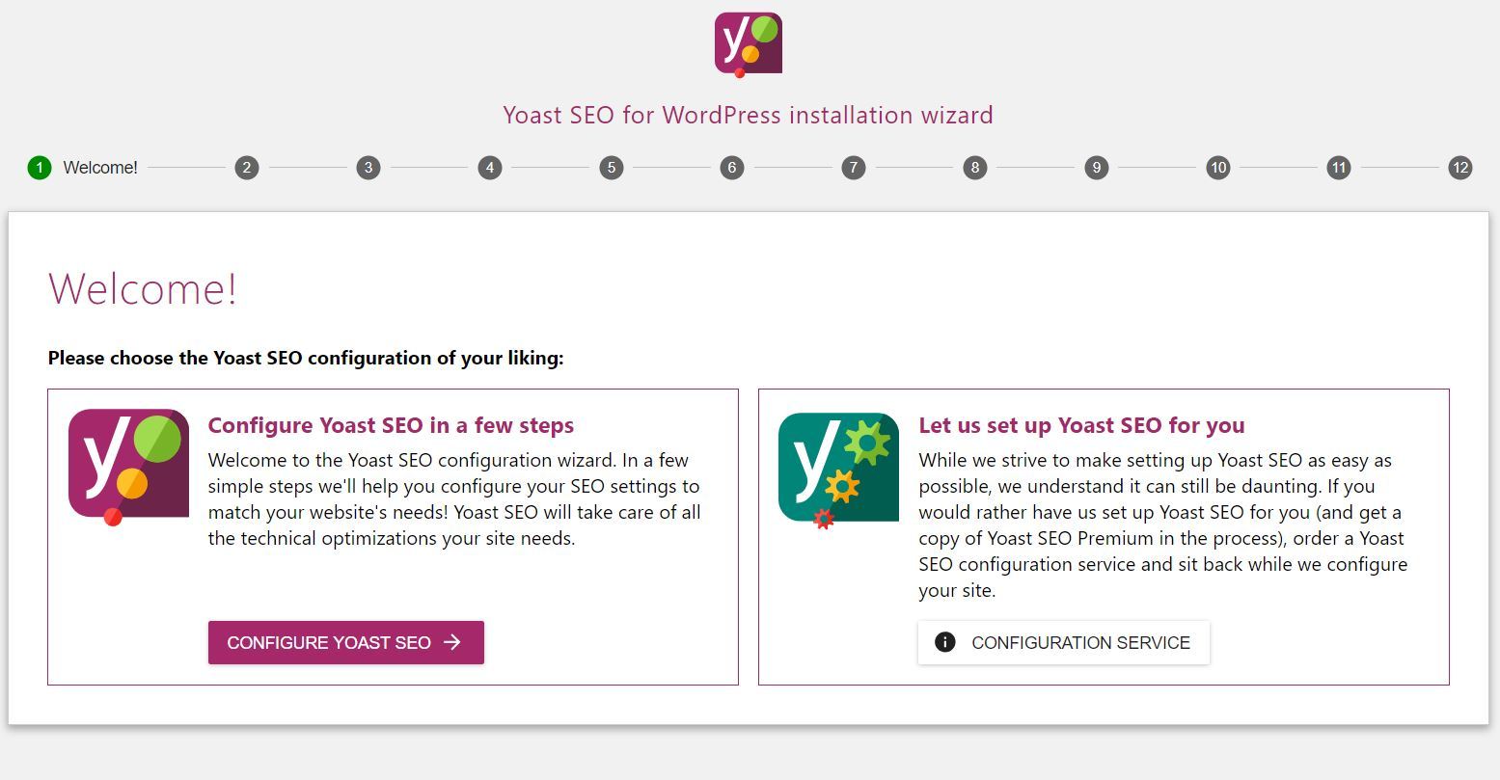Open wizard step 6
The width and height of the screenshot is (1500, 780).
click(732, 168)
